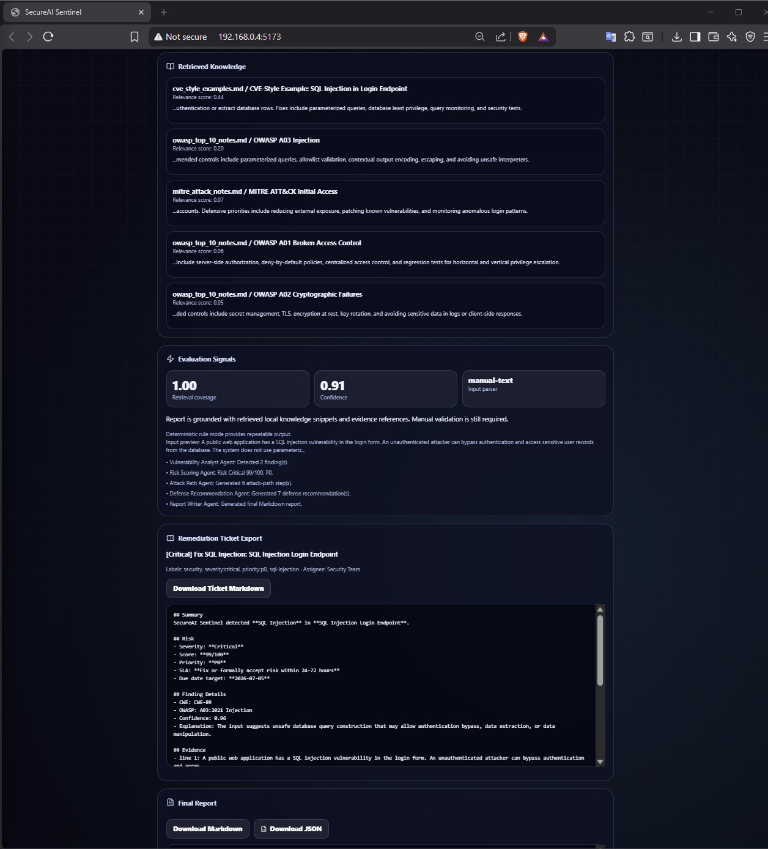Image resolution: width=768 pixels, height=849 pixels.
Task: Open the Brave Wallet icon
Action: 714,37
